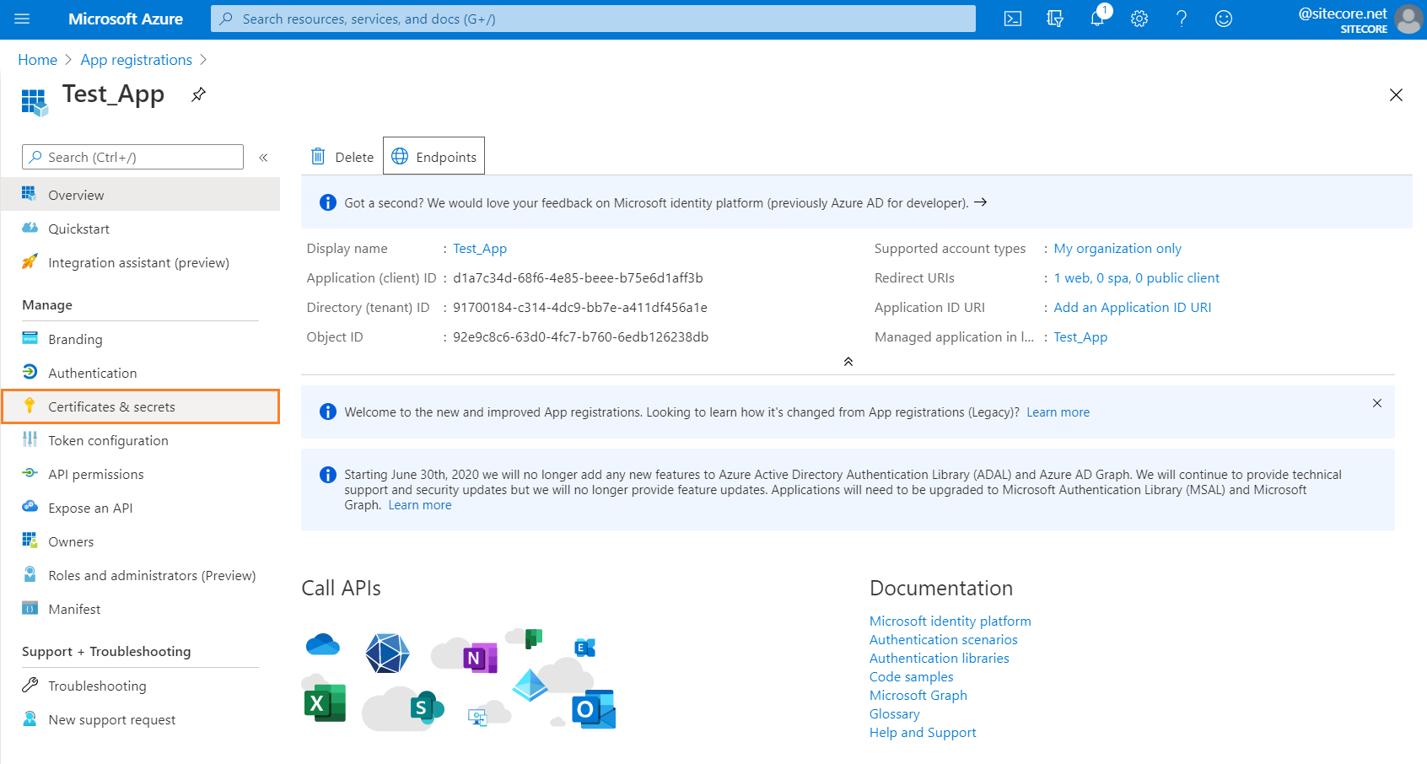Image resolution: width=1427 pixels, height=764 pixels.
Task: Open the Authentication scenarios doc
Action: pyautogui.click(x=944, y=639)
